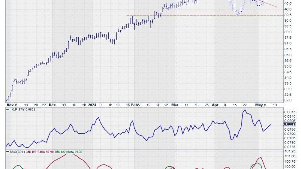Click the 37.5 price axis label

[x=288, y=38]
